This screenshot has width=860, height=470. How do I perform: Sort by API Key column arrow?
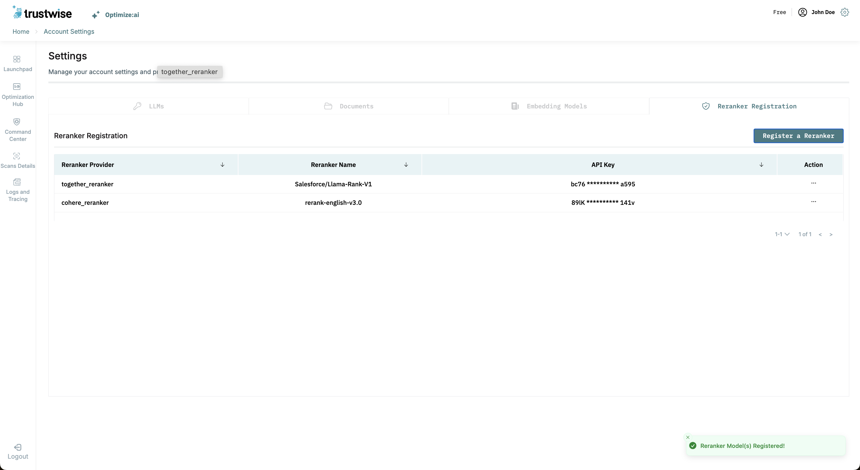pos(761,165)
